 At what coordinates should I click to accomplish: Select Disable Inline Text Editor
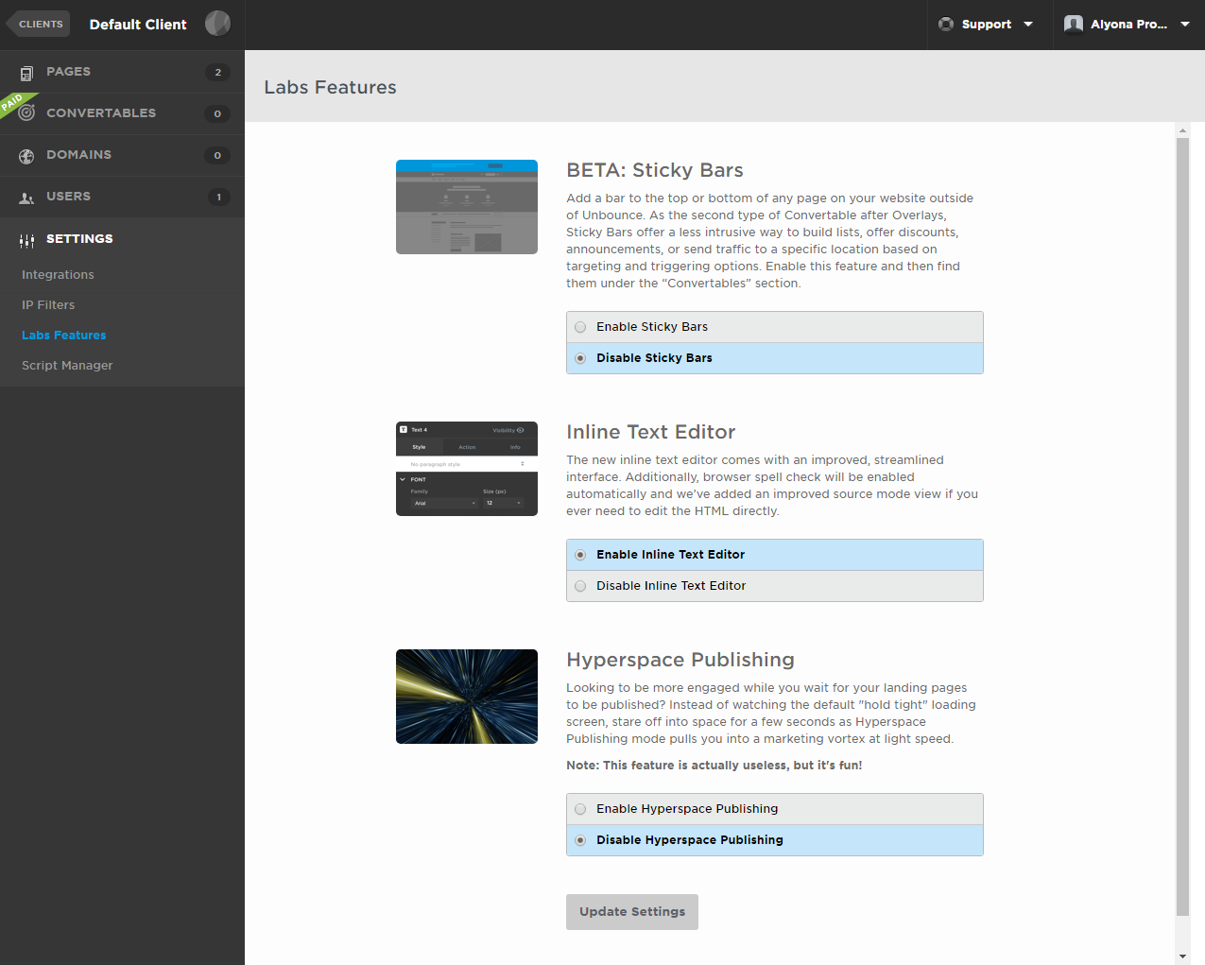point(580,586)
